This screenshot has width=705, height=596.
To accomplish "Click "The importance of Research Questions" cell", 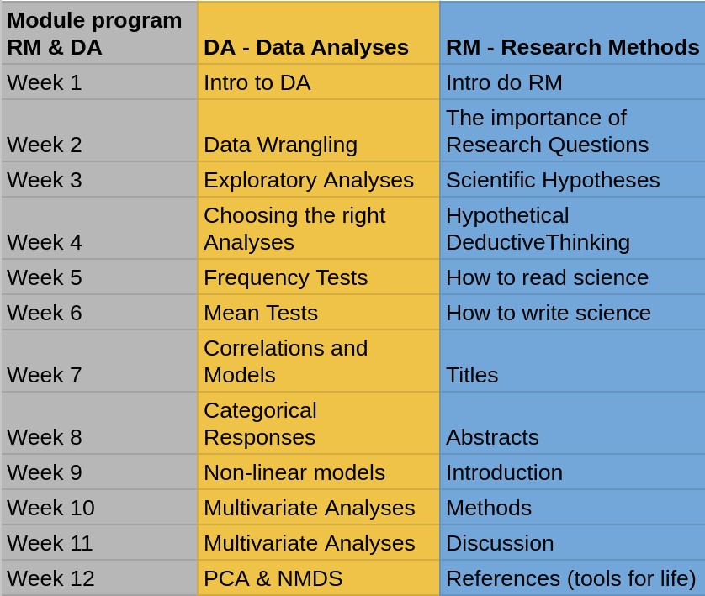I will (x=572, y=131).
